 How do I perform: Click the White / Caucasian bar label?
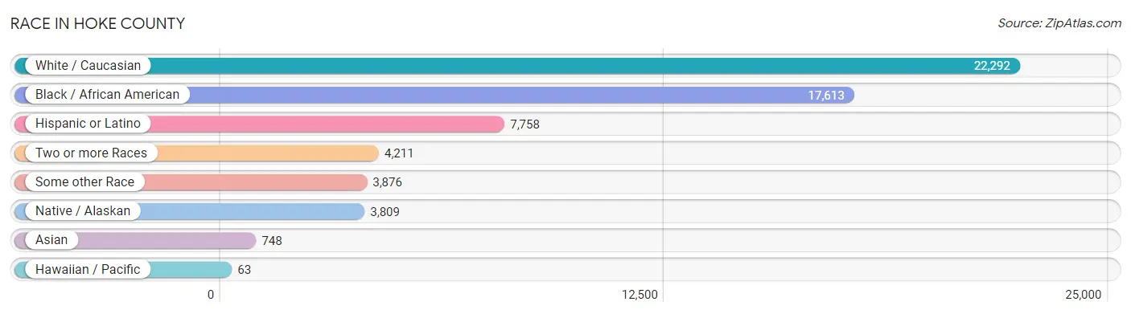tap(88, 66)
